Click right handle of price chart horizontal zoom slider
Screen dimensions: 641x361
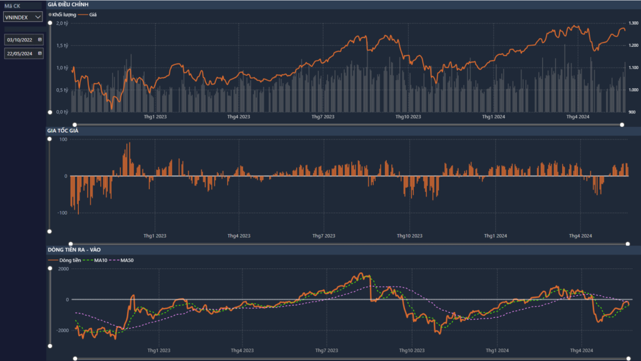pyautogui.click(x=622, y=125)
